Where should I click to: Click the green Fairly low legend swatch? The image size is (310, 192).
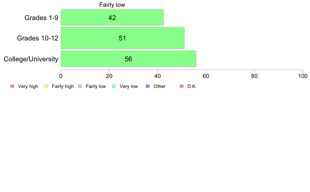[80, 86]
